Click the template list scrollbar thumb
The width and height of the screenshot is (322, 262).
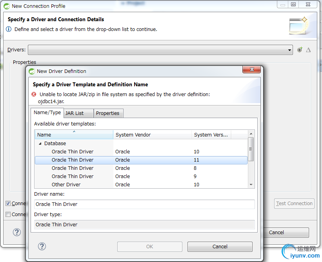(251, 149)
